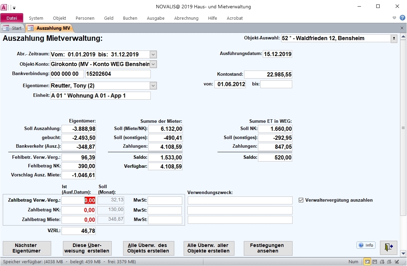Click Zahlbetrag Miete Ist amount field
The height and width of the screenshot is (266, 407).
[78, 220]
